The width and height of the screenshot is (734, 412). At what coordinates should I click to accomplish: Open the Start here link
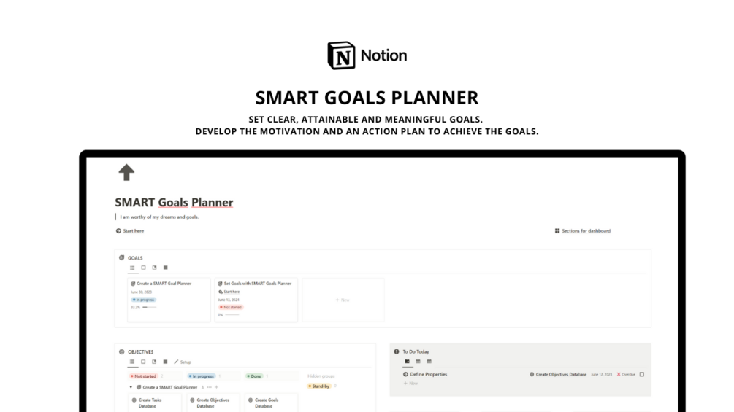[x=130, y=230]
